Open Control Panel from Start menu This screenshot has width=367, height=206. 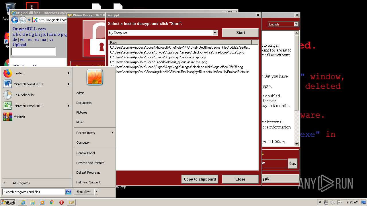(x=85, y=153)
